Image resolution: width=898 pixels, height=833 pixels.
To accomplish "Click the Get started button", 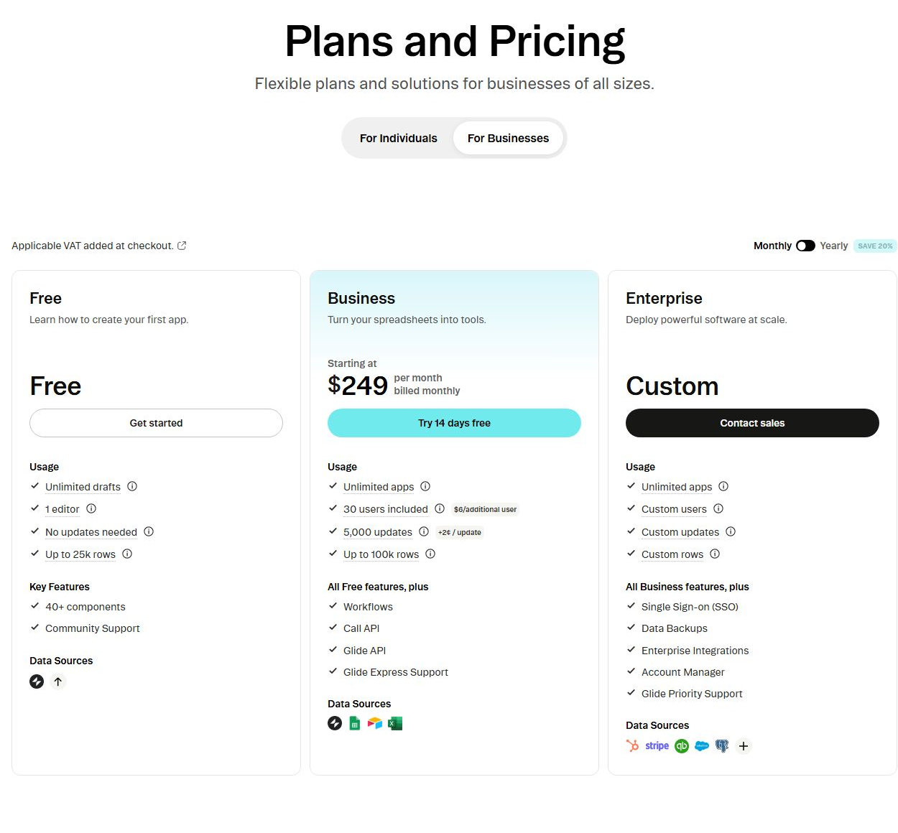I will point(156,423).
